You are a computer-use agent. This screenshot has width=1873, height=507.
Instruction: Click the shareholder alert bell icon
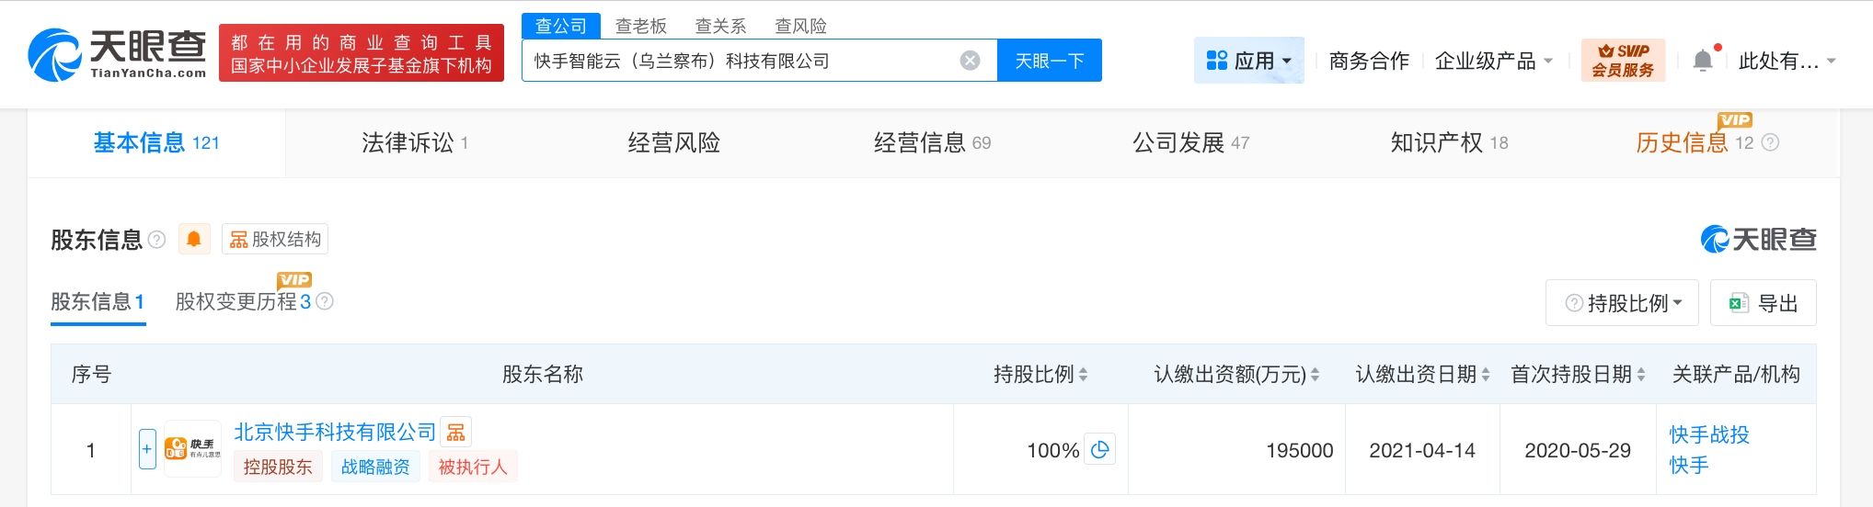[194, 240]
